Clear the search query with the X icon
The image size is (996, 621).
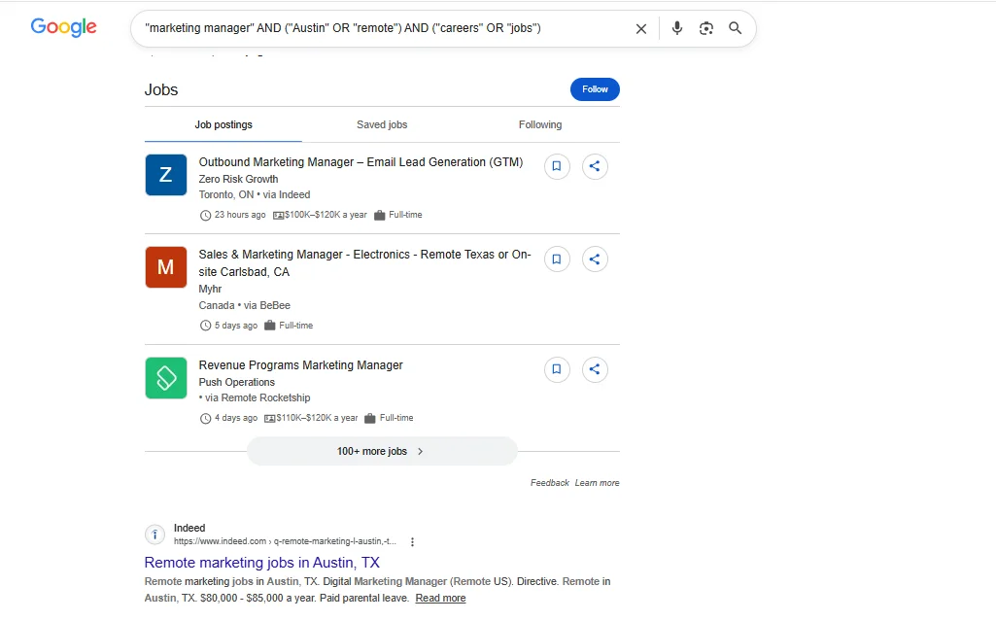[x=641, y=28]
